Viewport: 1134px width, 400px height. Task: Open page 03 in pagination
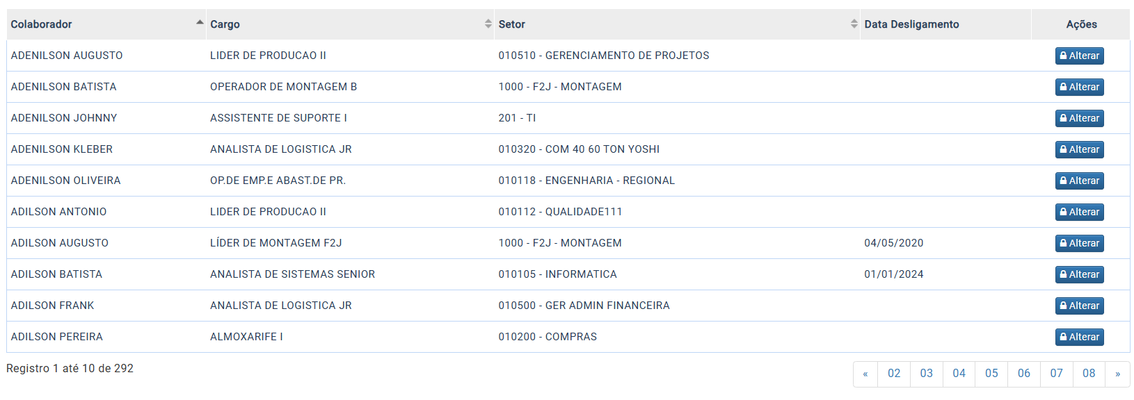(x=927, y=374)
